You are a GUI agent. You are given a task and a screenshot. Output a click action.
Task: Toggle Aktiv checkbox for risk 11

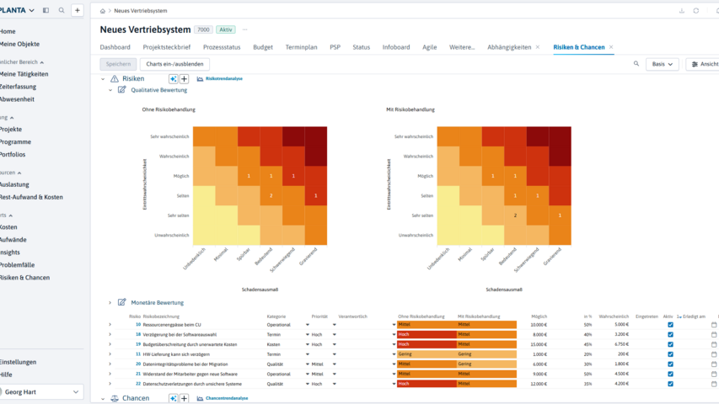[670, 354]
